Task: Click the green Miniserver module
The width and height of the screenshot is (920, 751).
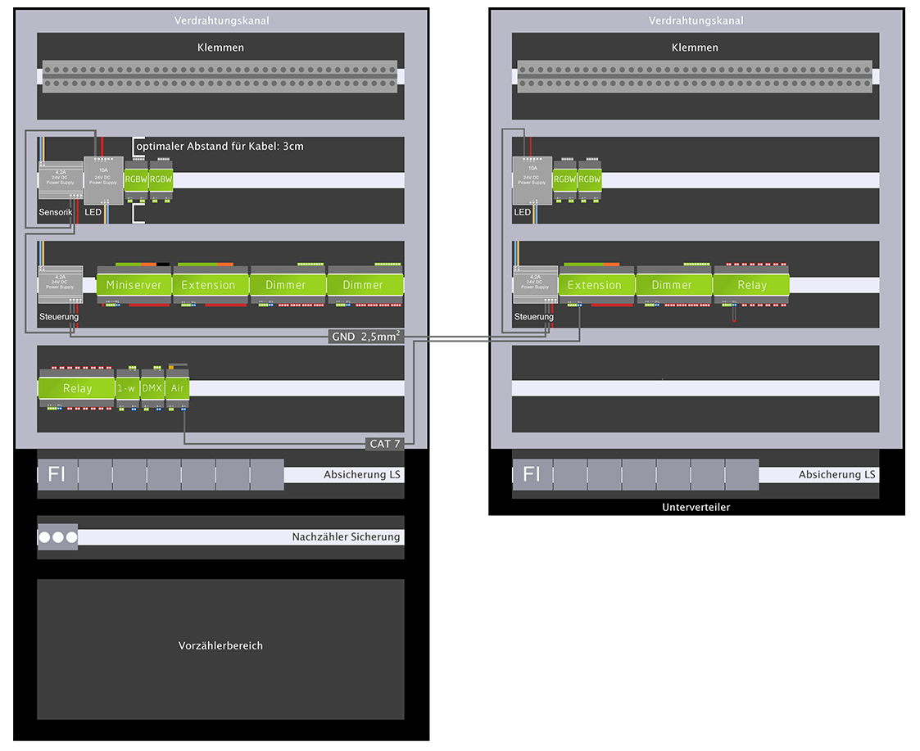Action: tap(134, 285)
